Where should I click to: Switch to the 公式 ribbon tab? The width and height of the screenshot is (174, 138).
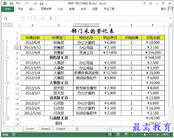[x=60, y=9]
